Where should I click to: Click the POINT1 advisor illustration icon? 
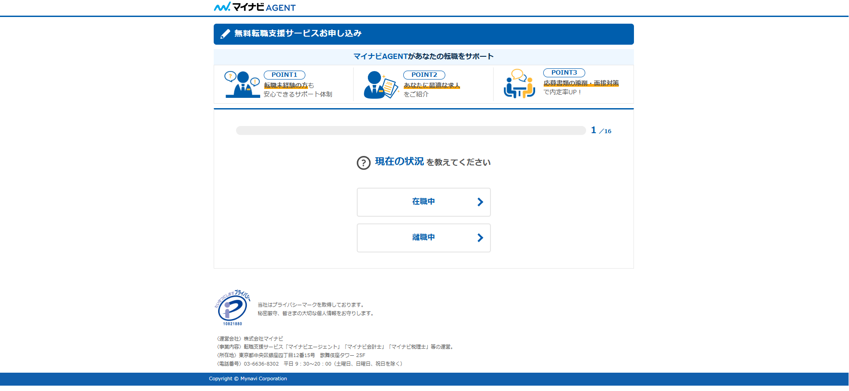242,84
